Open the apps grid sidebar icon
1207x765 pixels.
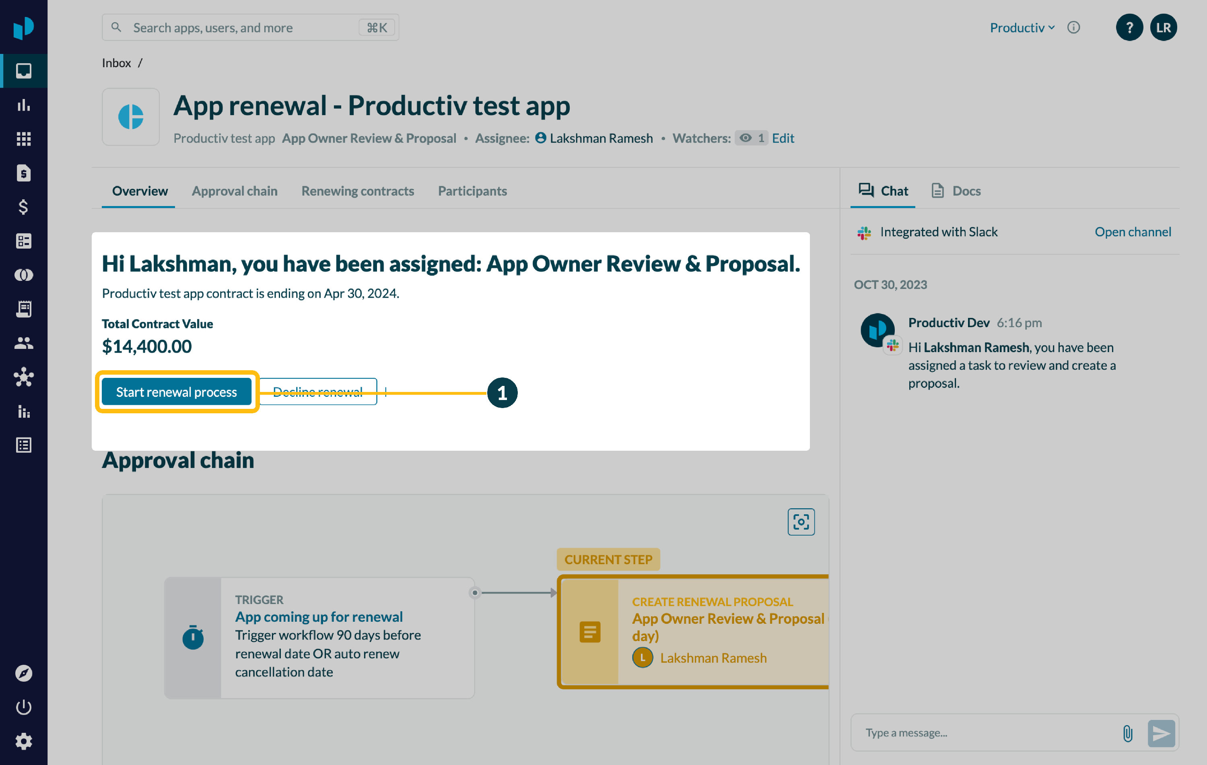pyautogui.click(x=24, y=139)
